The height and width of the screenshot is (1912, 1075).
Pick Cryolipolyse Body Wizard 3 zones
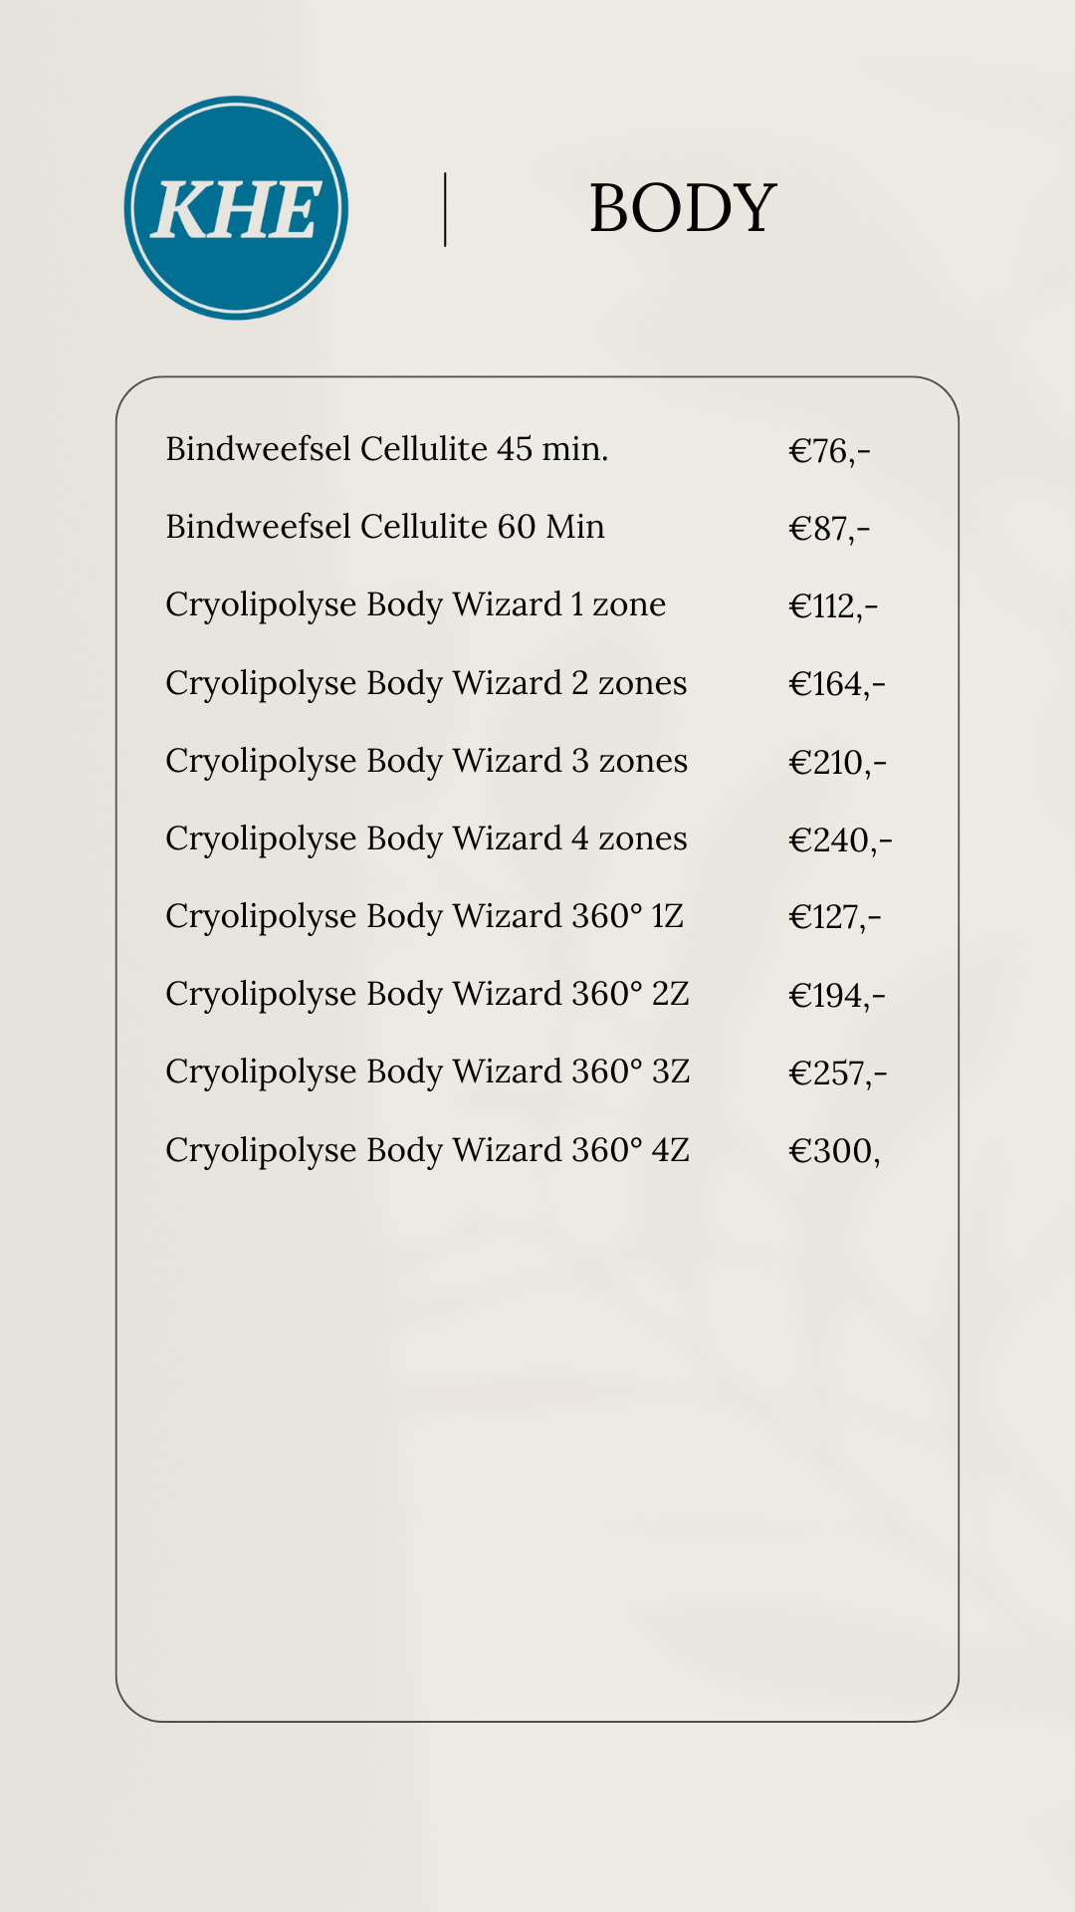[426, 761]
